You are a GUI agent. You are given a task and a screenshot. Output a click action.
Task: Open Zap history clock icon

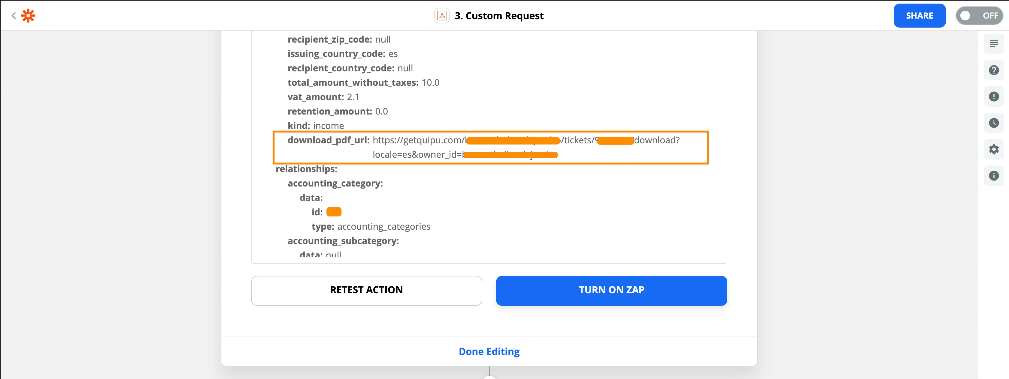(993, 123)
